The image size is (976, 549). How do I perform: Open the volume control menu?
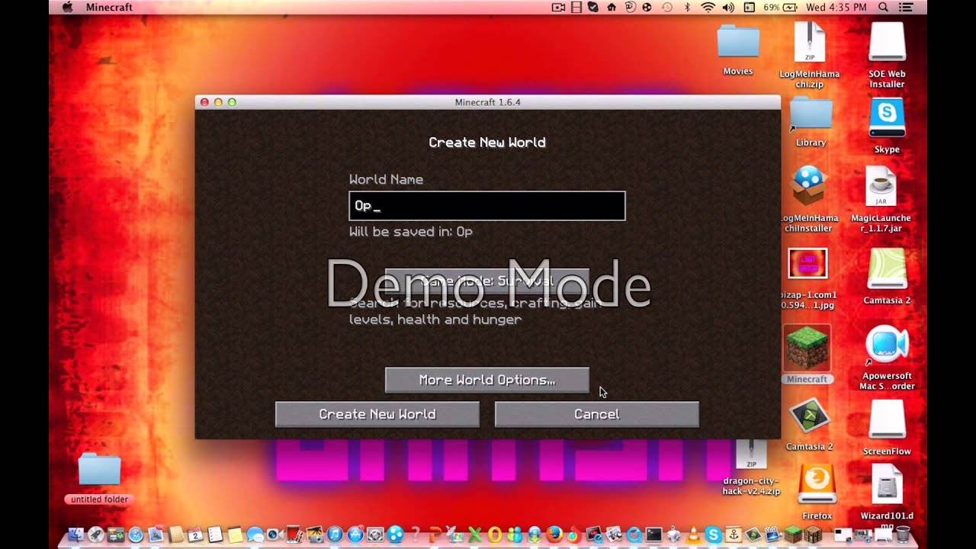tap(728, 7)
